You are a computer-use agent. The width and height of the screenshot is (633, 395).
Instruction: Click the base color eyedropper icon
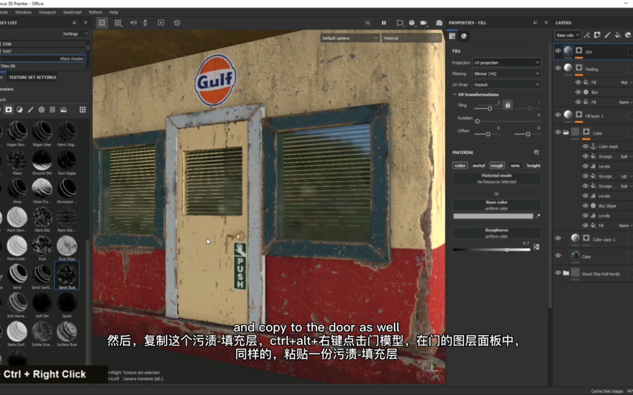click(538, 216)
